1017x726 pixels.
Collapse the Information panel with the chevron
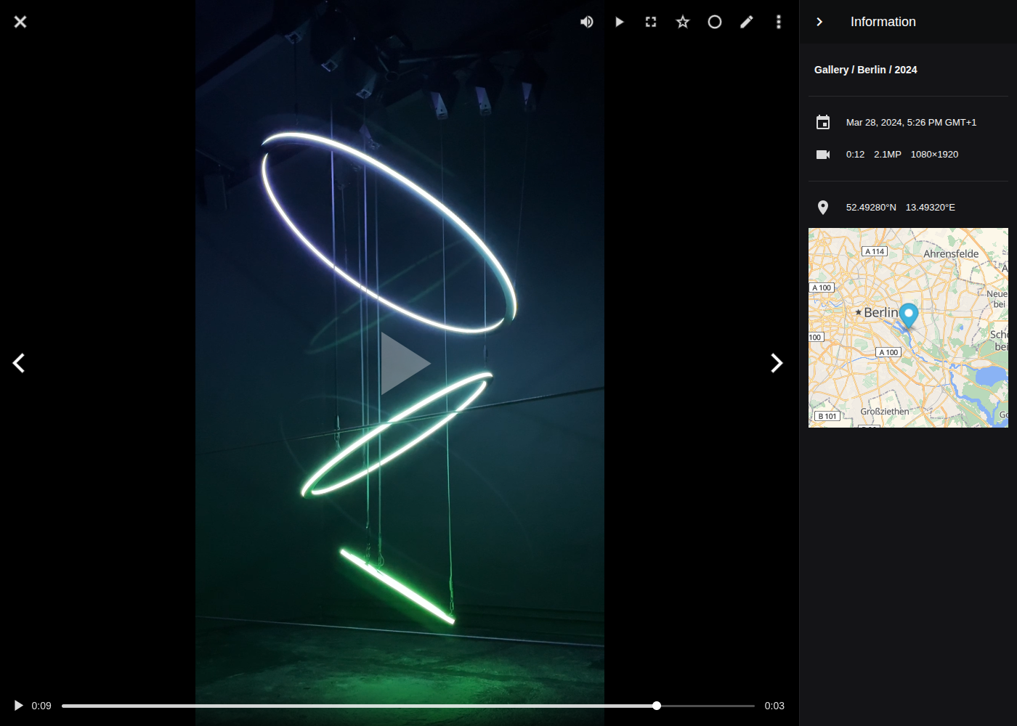[819, 22]
